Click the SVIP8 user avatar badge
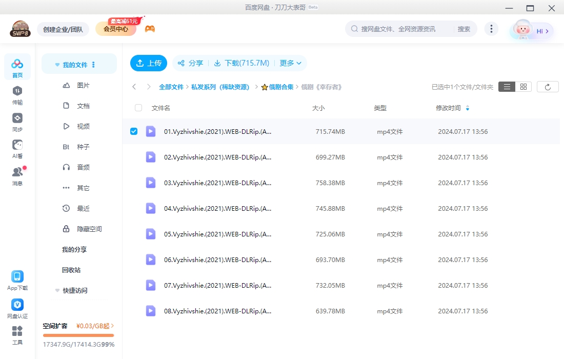The image size is (564, 359). 20,29
